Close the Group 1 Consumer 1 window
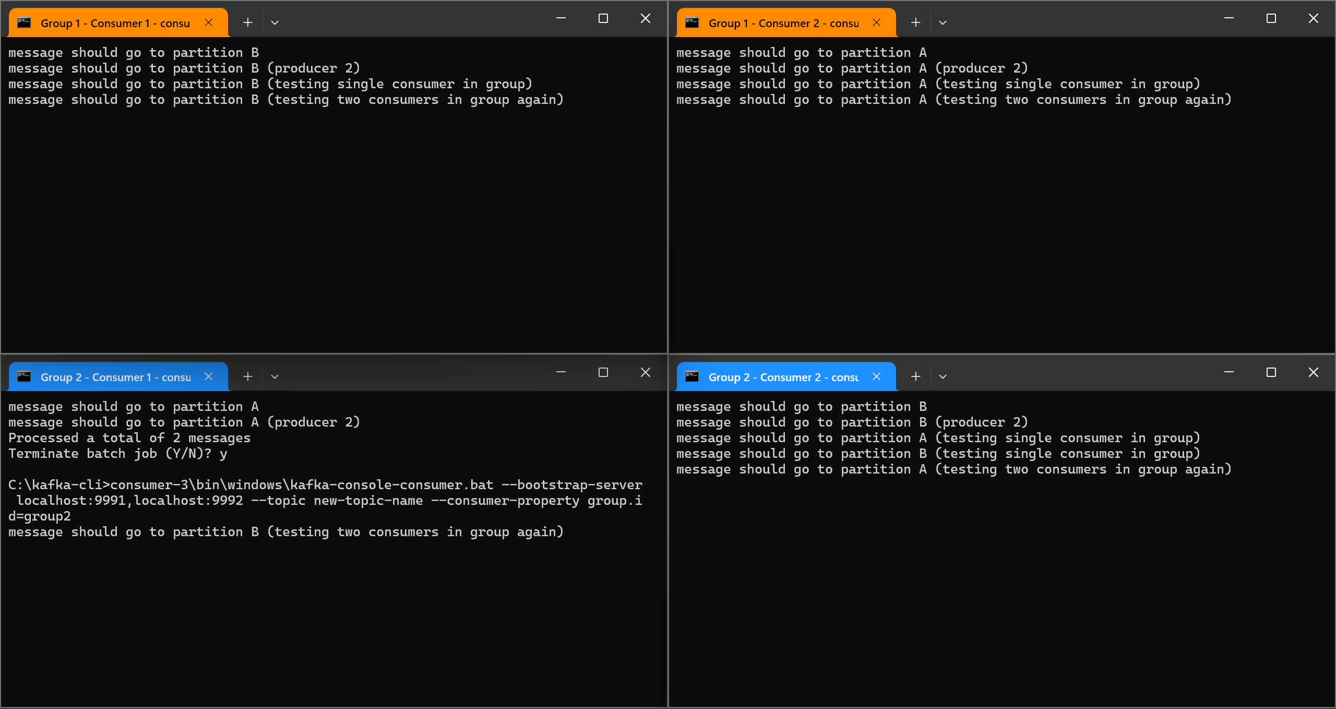Viewport: 1336px width, 709px height. (646, 18)
